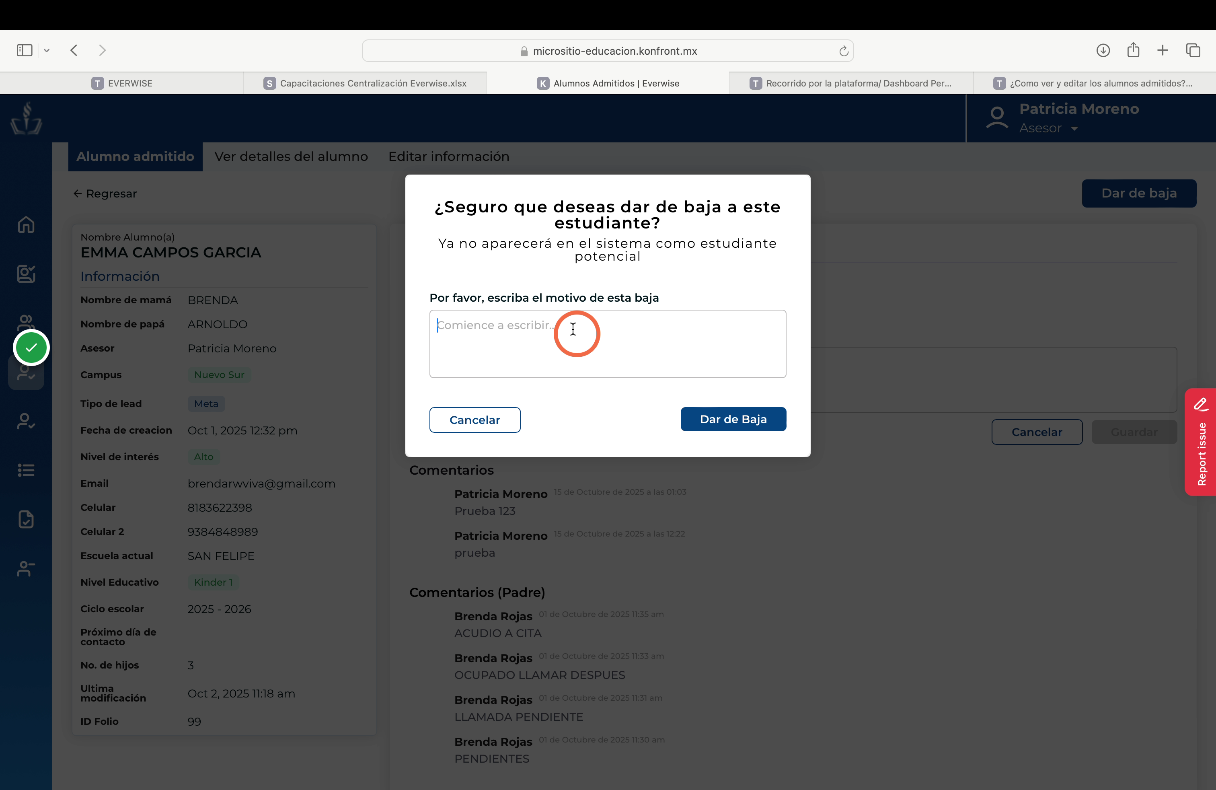Click the background comment box
This screenshot has width=1216, height=790.
(994, 380)
